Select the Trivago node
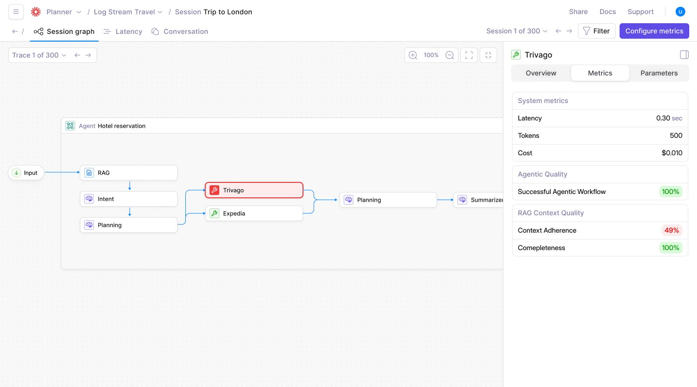Image resolution: width=697 pixels, height=387 pixels. (x=254, y=190)
